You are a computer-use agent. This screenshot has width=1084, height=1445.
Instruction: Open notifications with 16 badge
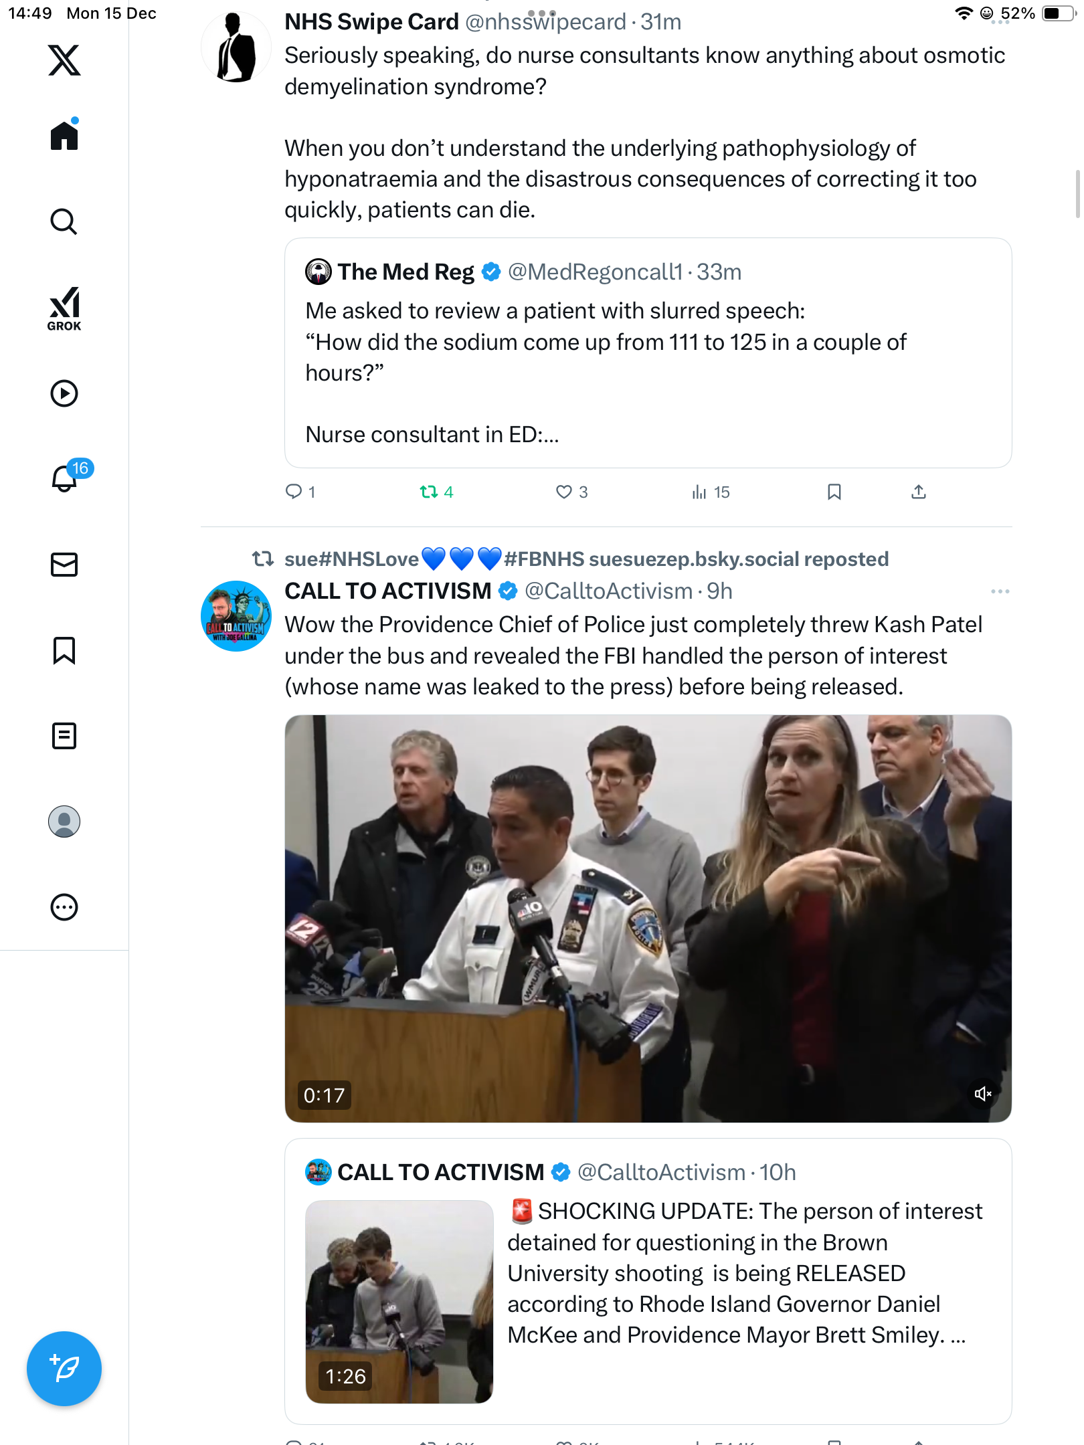coord(65,478)
